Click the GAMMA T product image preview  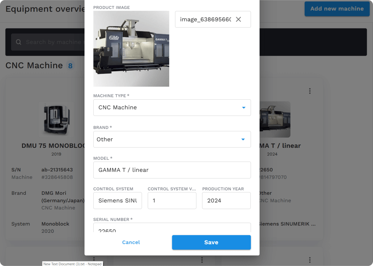tap(131, 49)
